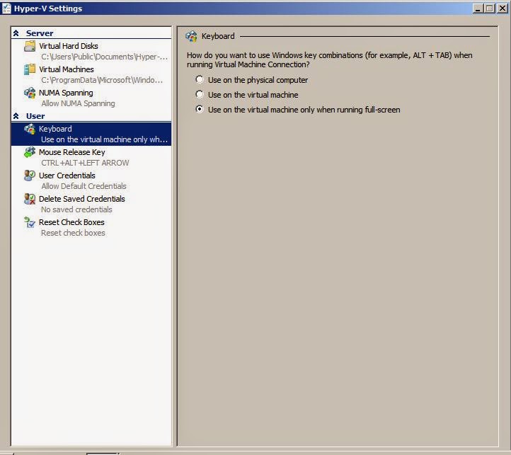This screenshot has height=455, width=511.
Task: Click the CTRL+ALT+LEFT ARROW text
Action: coord(85,163)
